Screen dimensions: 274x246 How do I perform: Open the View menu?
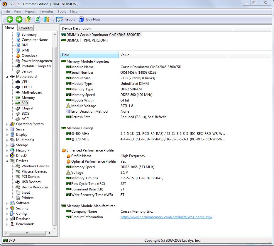click(x=17, y=11)
